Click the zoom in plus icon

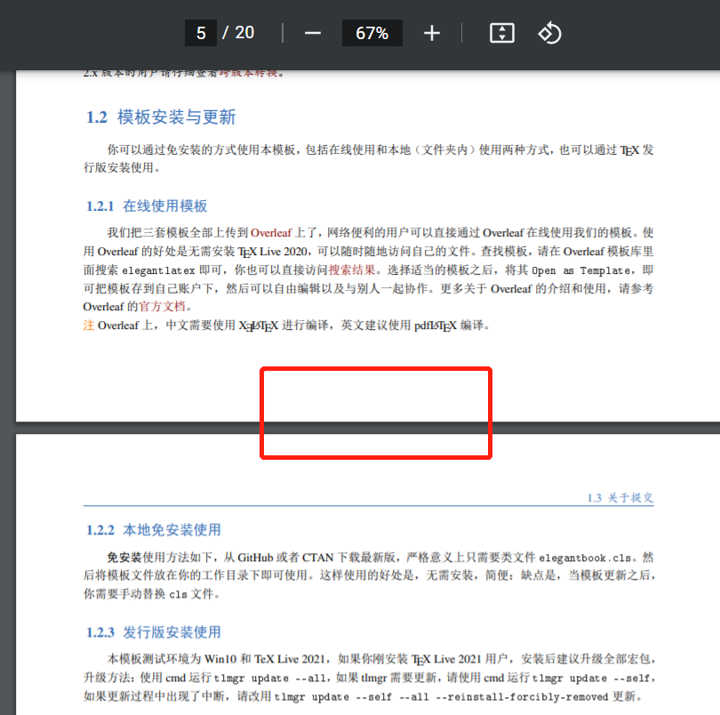click(432, 33)
